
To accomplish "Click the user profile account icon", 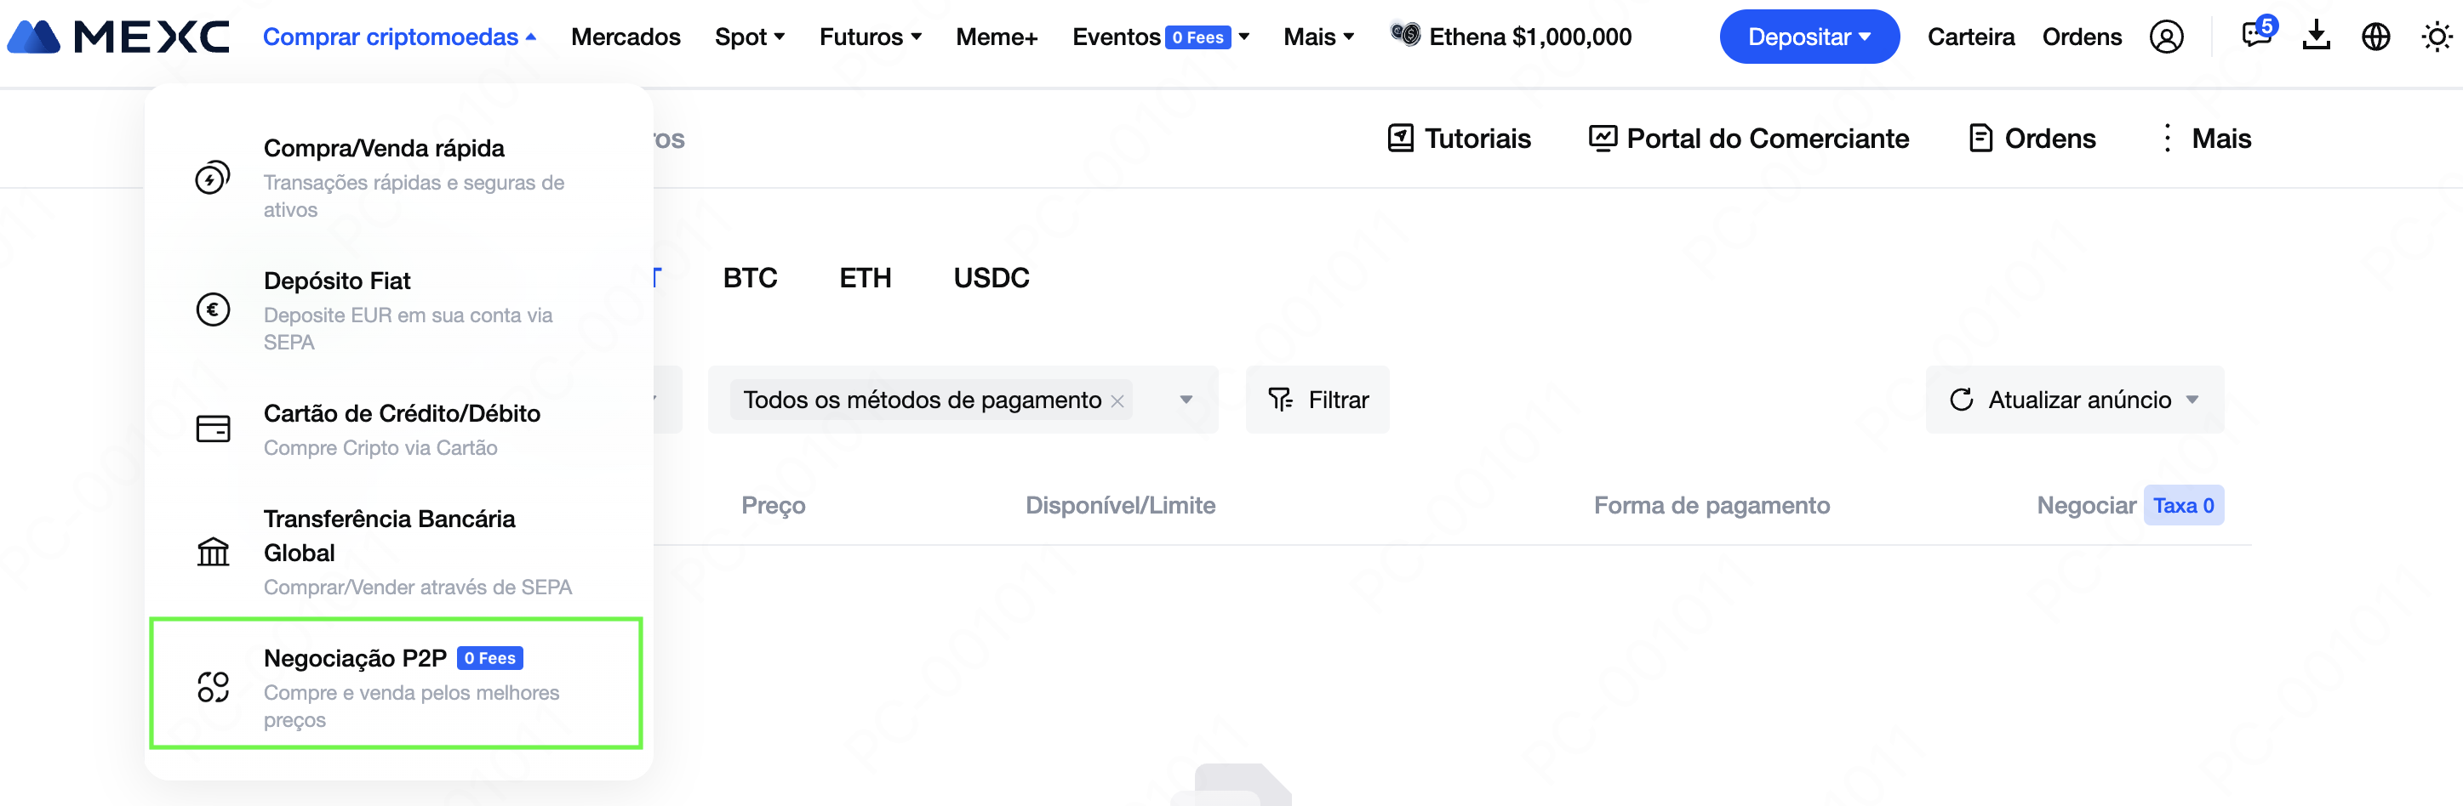I will (x=2166, y=37).
